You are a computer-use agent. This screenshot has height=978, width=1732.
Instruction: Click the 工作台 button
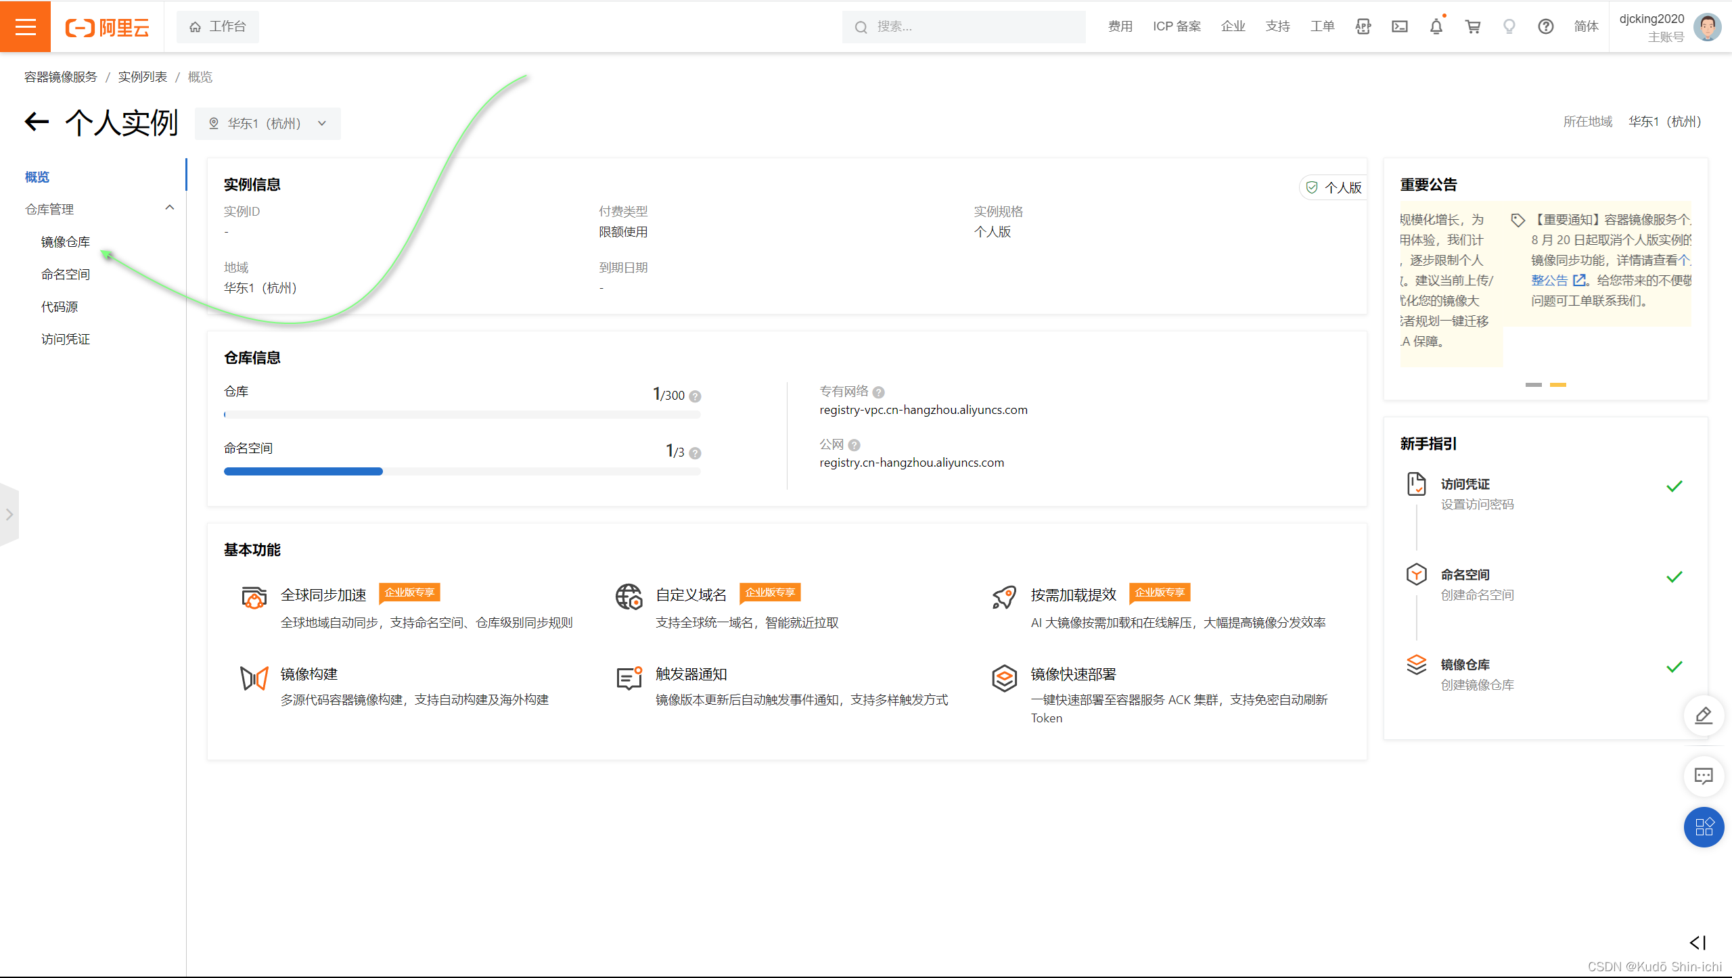(217, 26)
